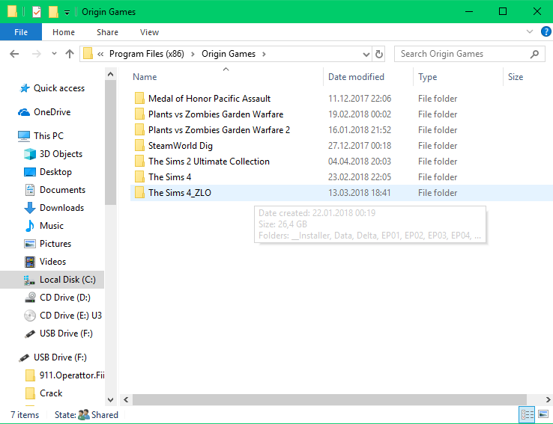Screen dimensions: 553x424
Task: Expand chevron after Origin Games breadcrumb
Action: point(264,54)
